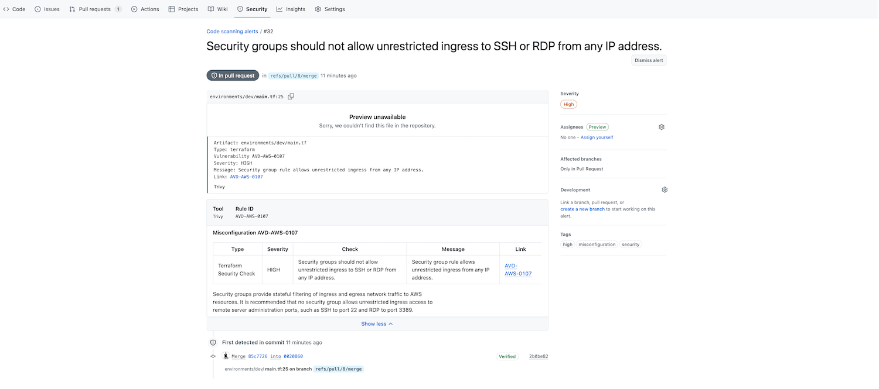Click the Assign yourself link
Viewport: 879px width, 389px height.
click(597, 137)
